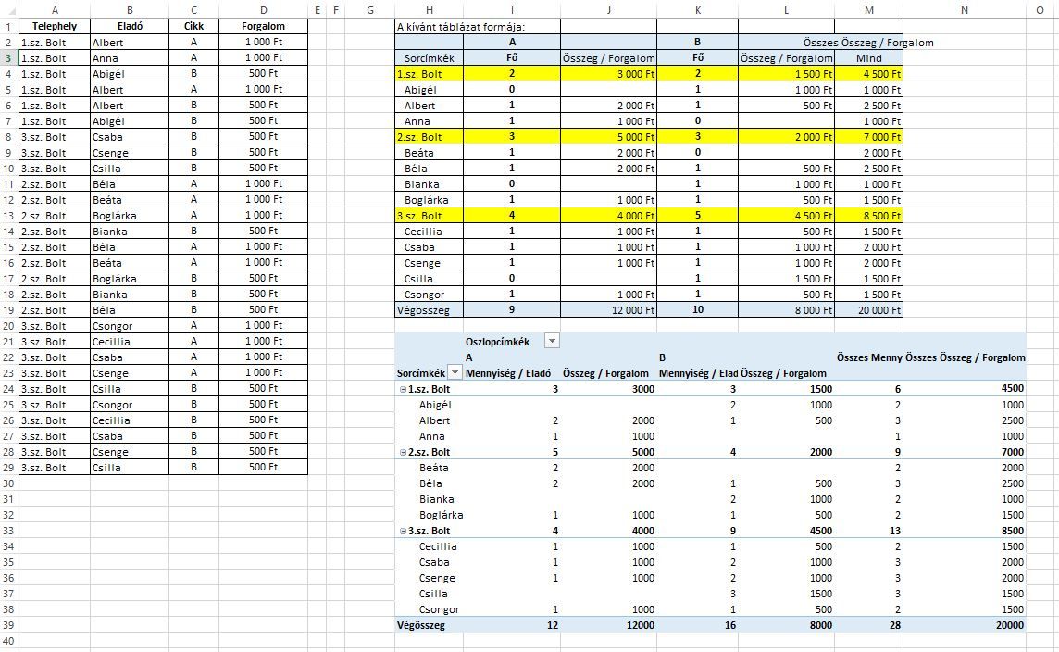Select row 1 header
Screen dimensions: 1059x652
(8, 26)
